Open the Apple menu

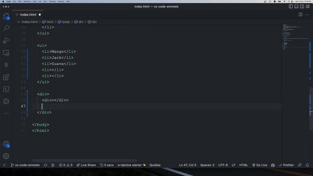pos(3,1)
